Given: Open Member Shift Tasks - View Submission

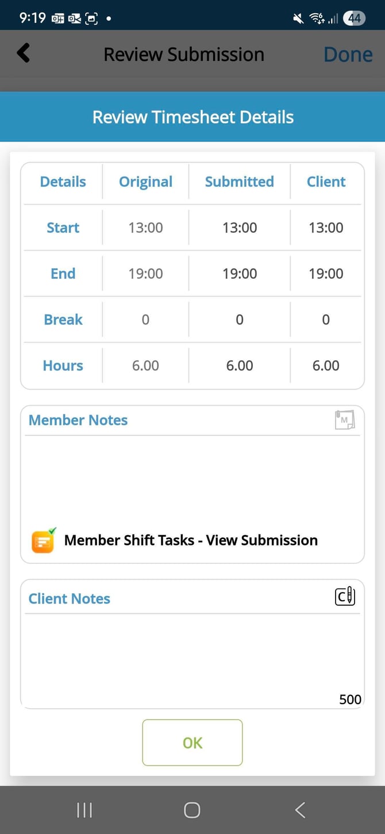Looking at the screenshot, I should (x=191, y=541).
